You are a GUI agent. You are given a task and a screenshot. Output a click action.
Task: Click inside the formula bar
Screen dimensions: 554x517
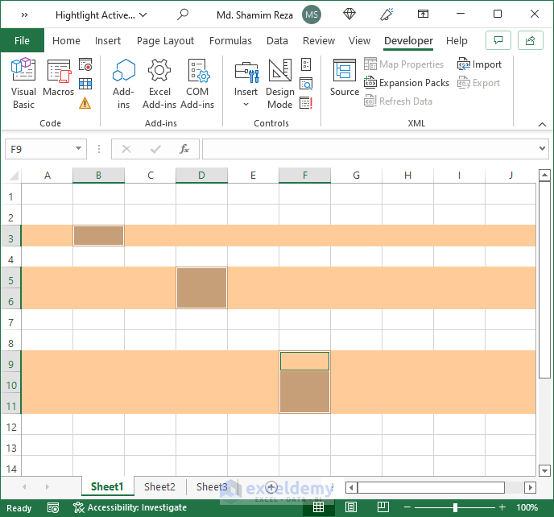pyautogui.click(x=370, y=149)
